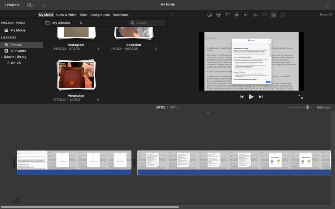Open the Color Correction palette tool
This screenshot has height=209, width=335.
pyautogui.click(x=219, y=15)
